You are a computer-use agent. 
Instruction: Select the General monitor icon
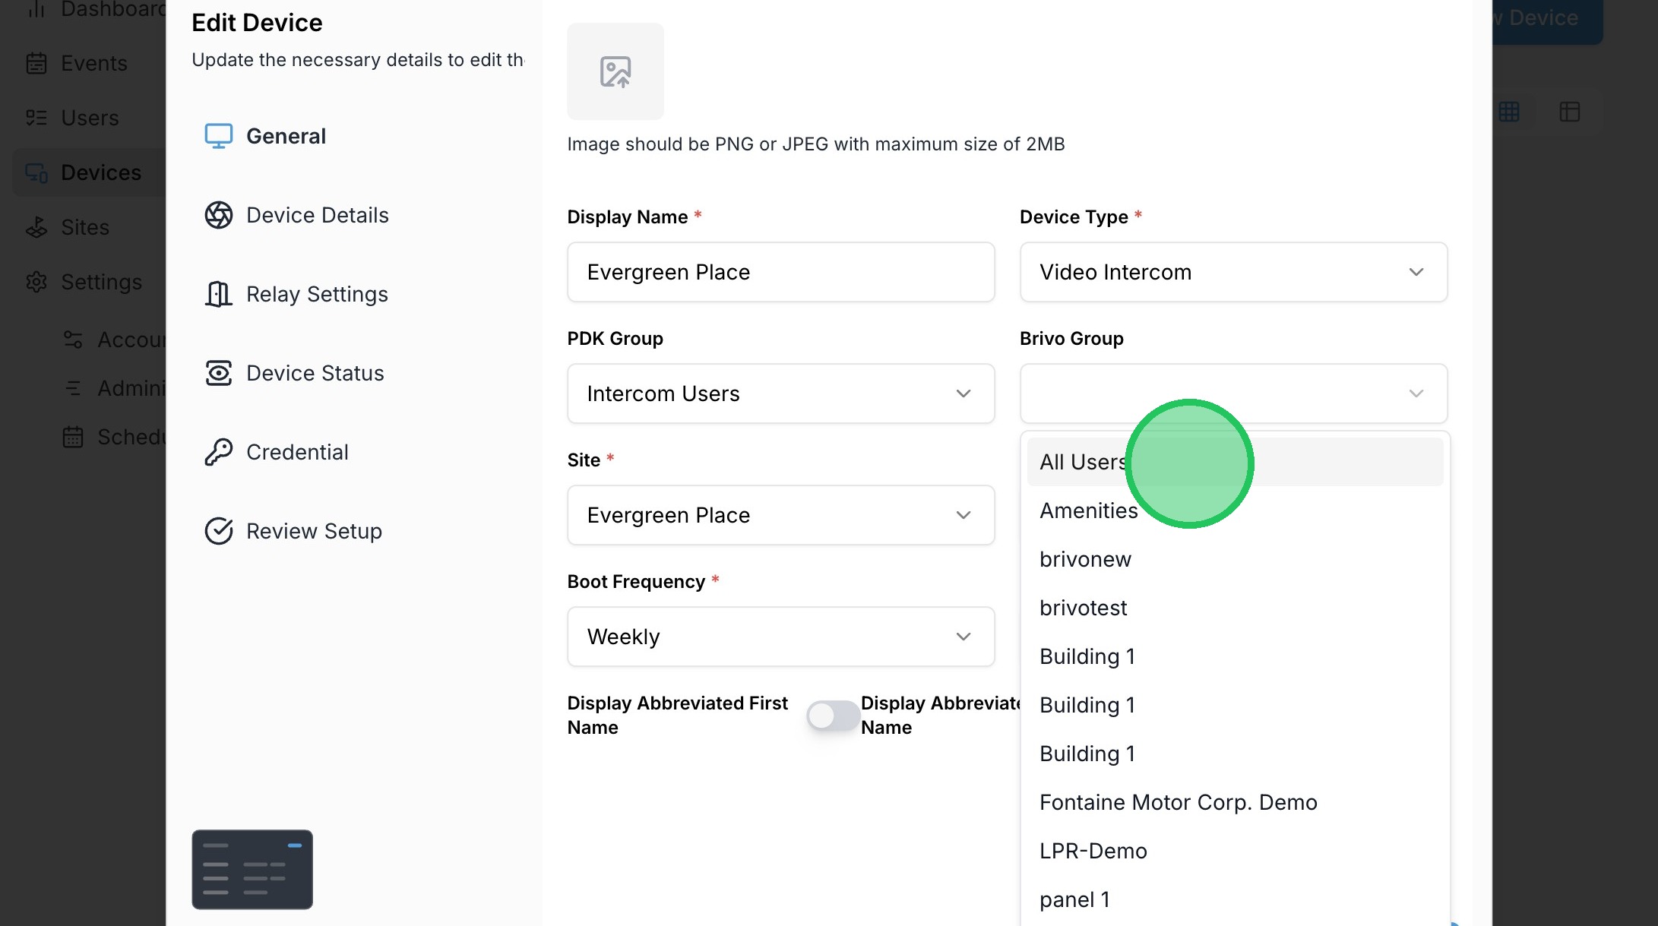[x=218, y=136]
